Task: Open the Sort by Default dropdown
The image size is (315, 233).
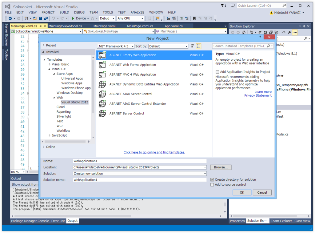Action: point(168,46)
